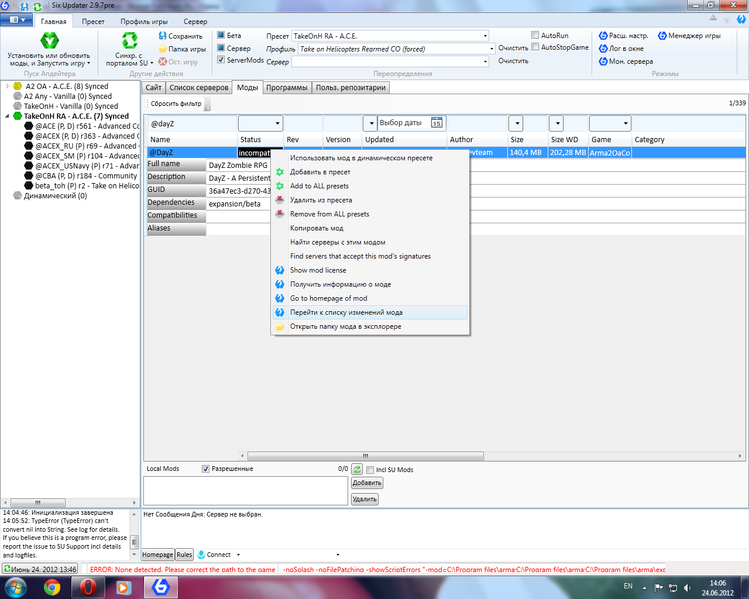Click the help question mark icon
Image resolution: width=749 pixels, height=599 pixels.
pos(741,19)
